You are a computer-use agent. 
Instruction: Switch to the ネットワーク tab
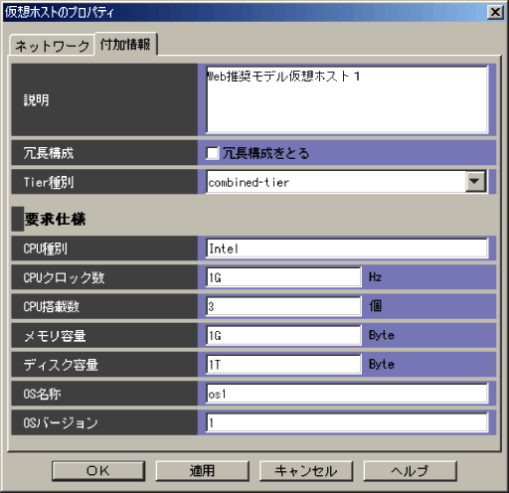[x=52, y=45]
